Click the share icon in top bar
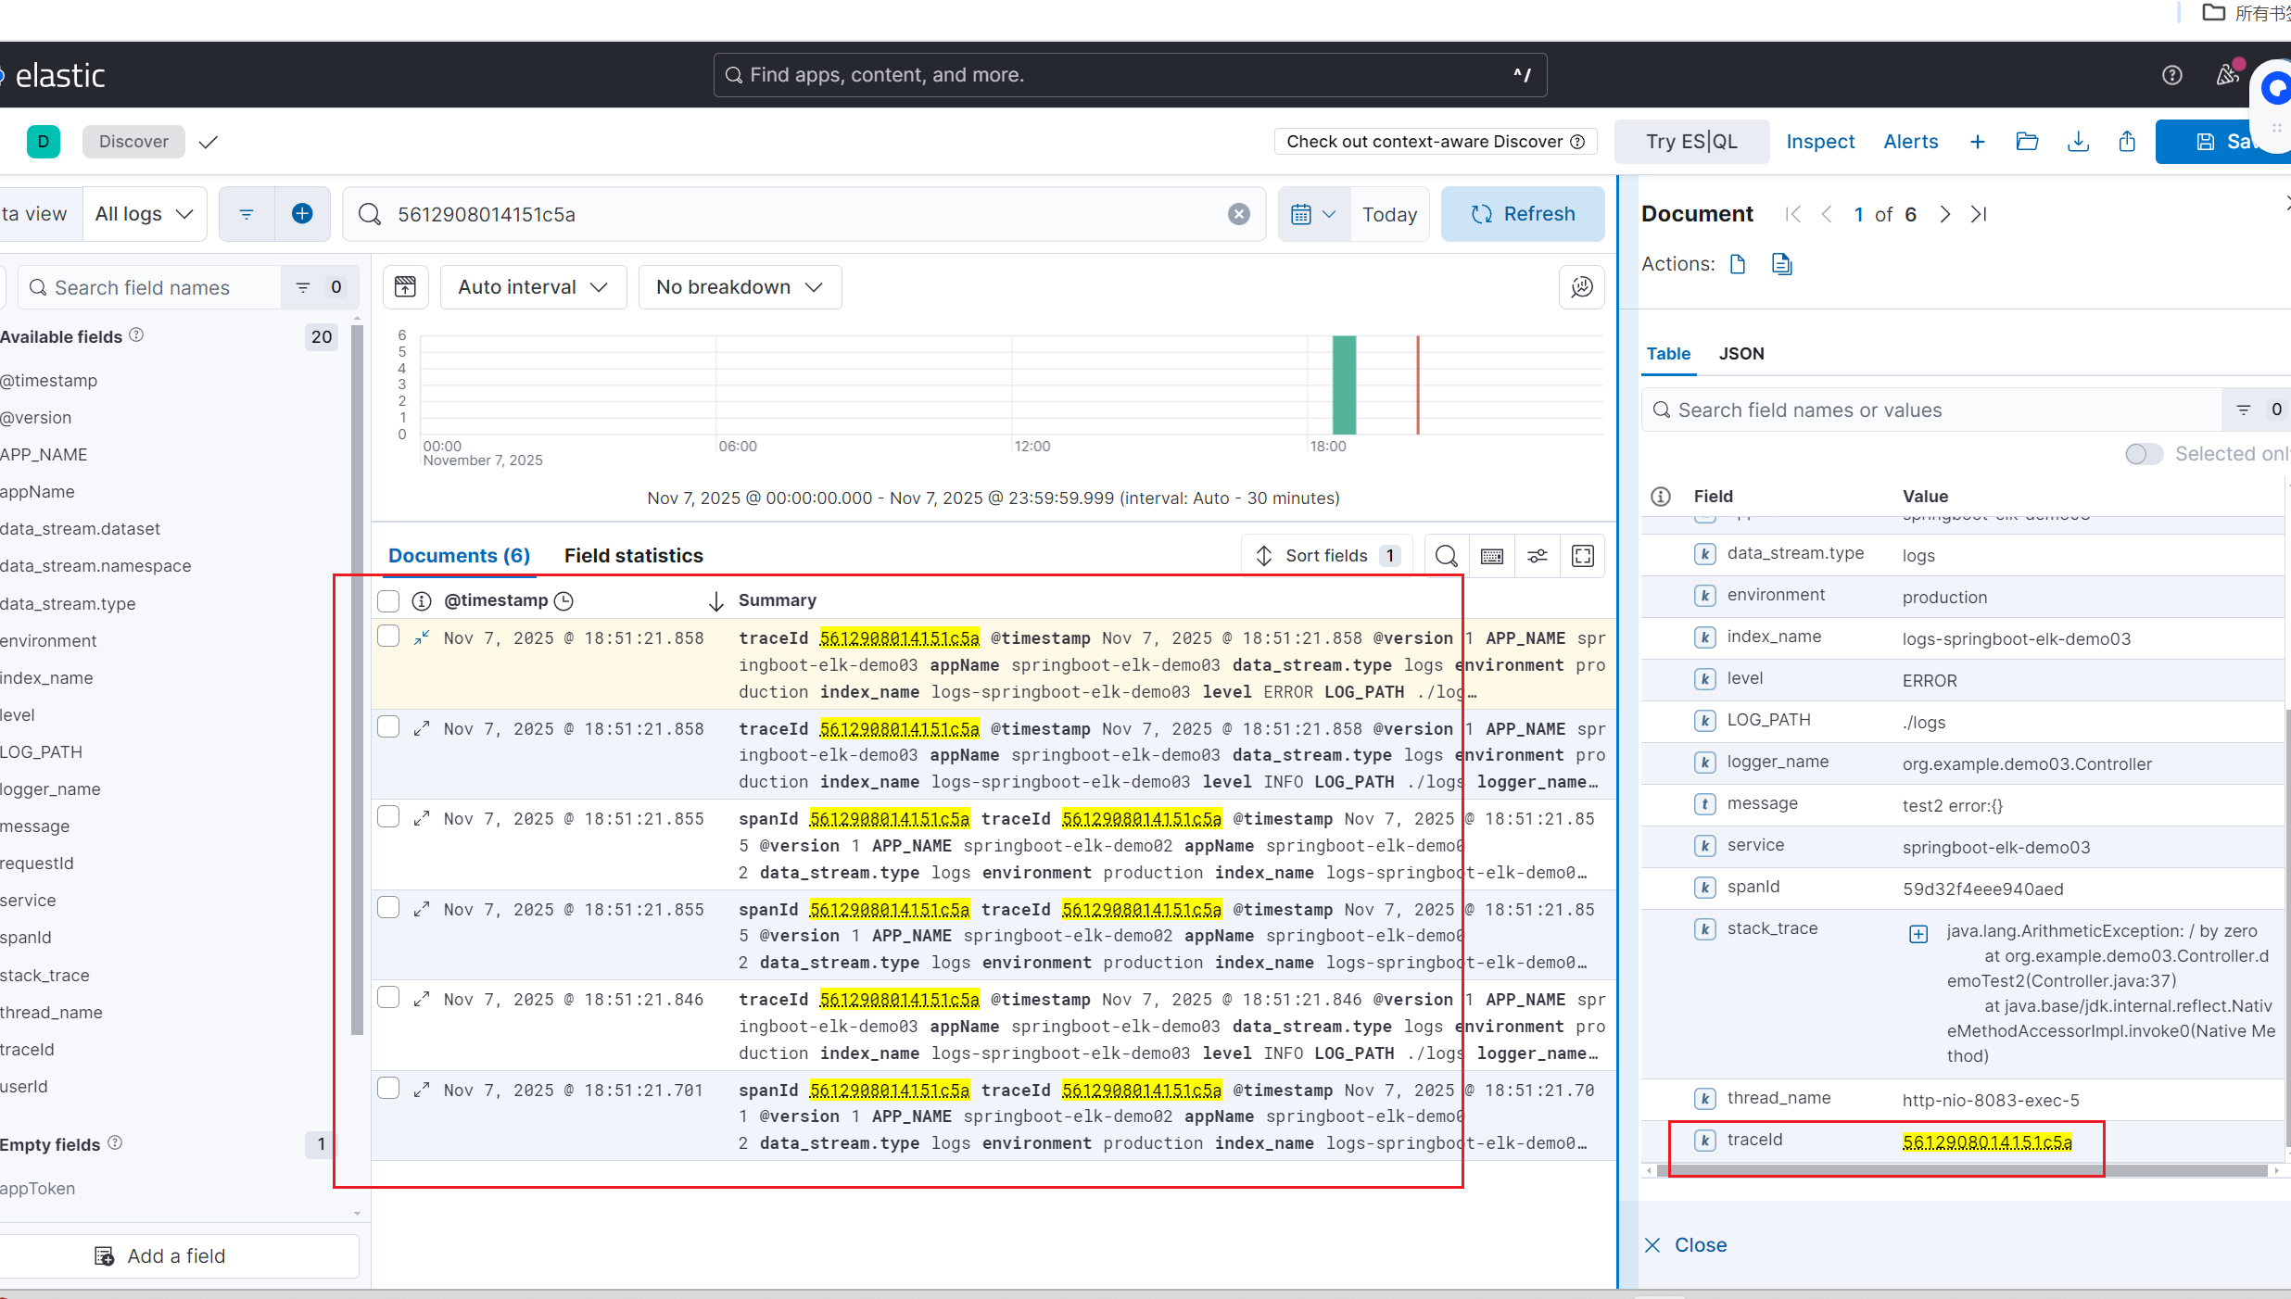Image resolution: width=2291 pixels, height=1299 pixels. pos(2127,142)
